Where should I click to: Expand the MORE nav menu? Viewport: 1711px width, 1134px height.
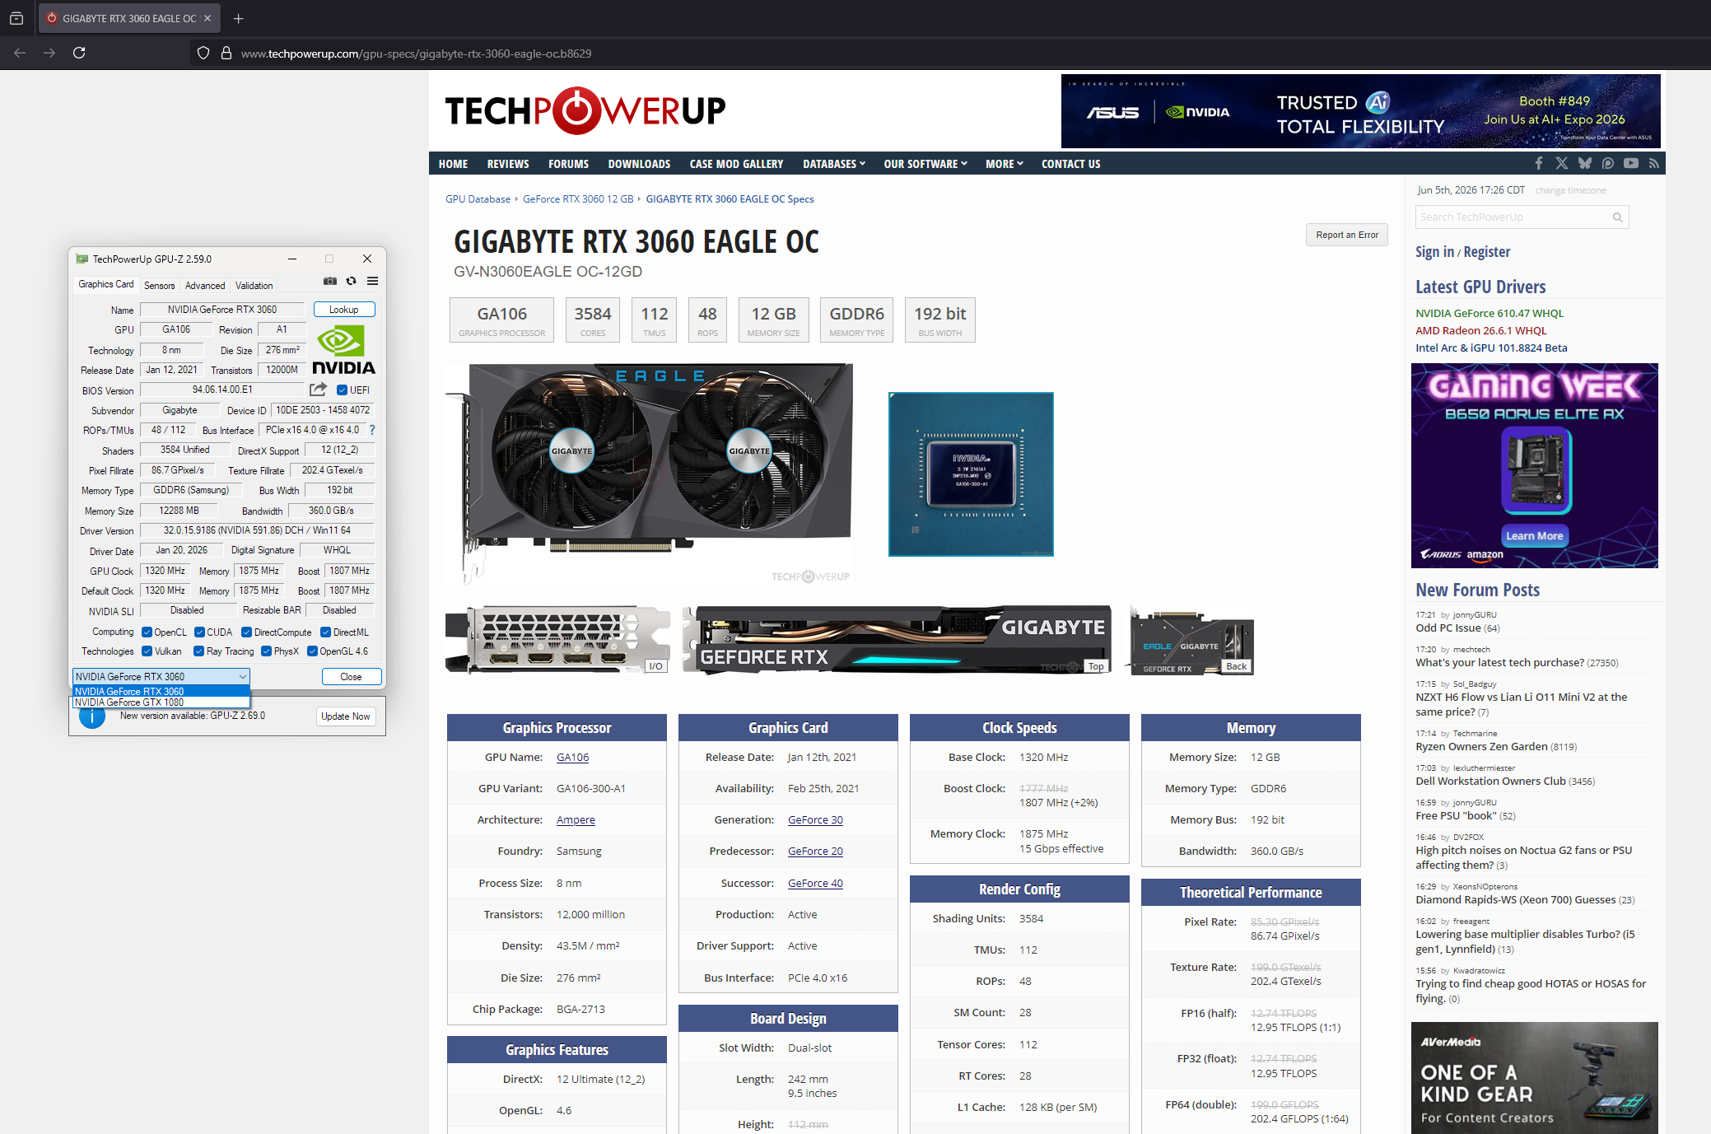point(1004,164)
